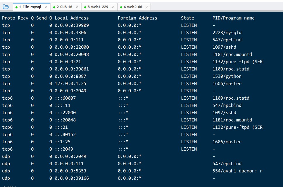Close the SLB_16 tab
283x187 pixels.
pos(77,7)
